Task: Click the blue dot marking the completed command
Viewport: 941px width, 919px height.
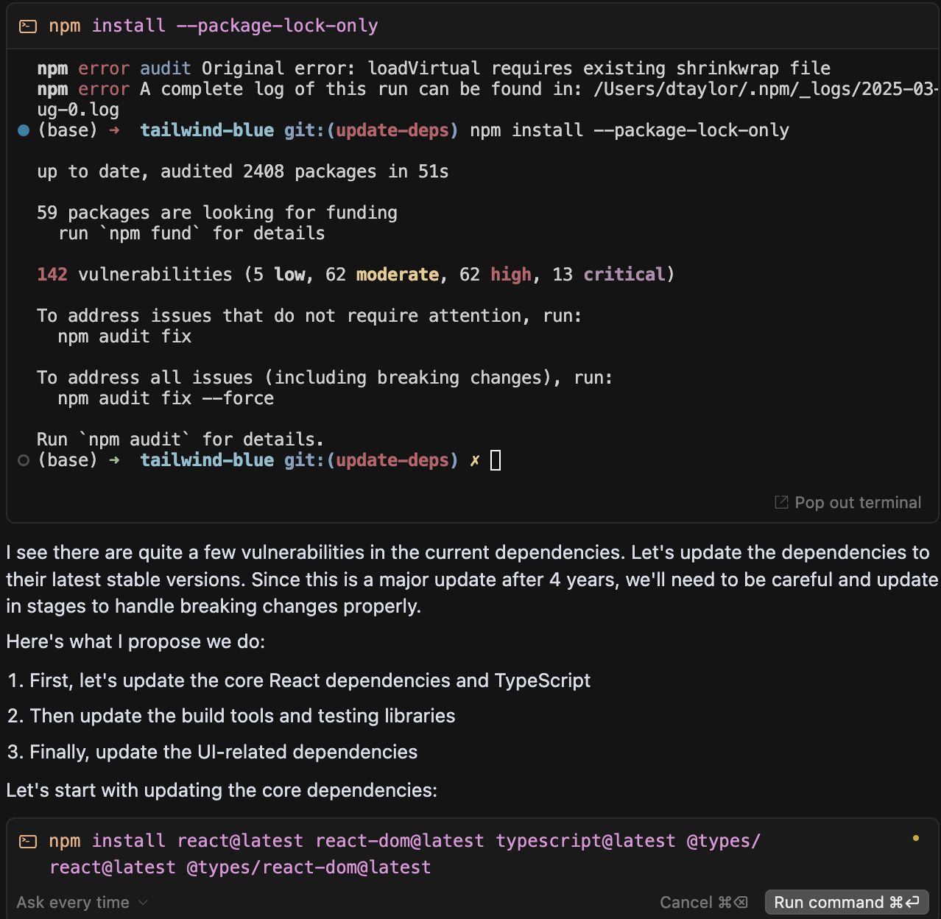Action: click(24, 130)
